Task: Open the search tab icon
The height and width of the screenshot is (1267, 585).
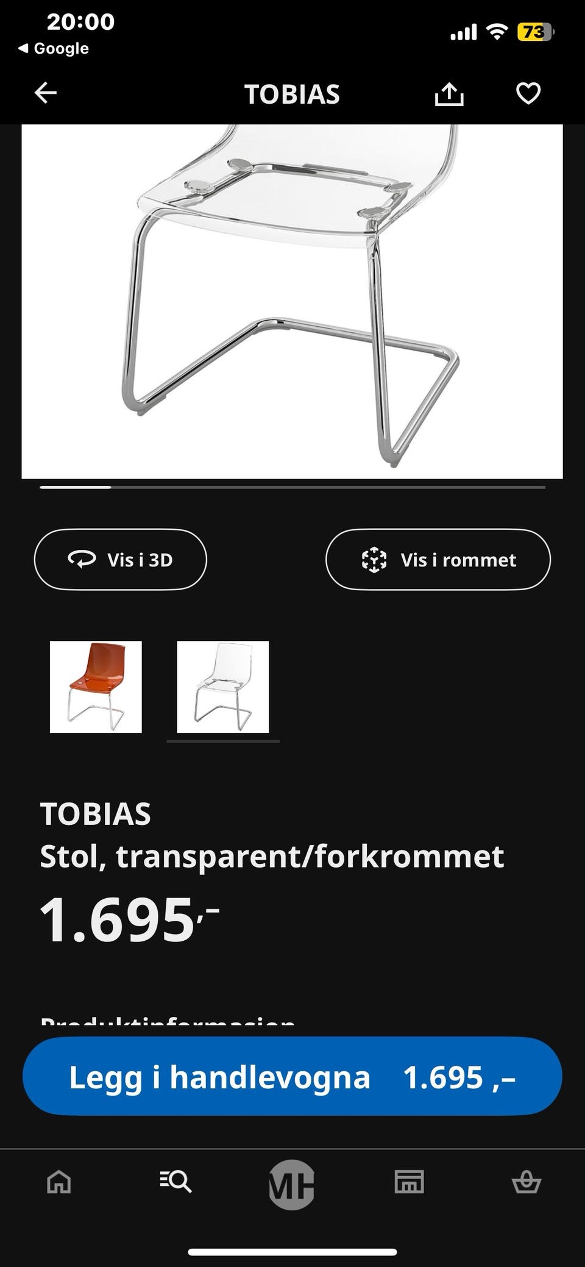Action: click(175, 1182)
